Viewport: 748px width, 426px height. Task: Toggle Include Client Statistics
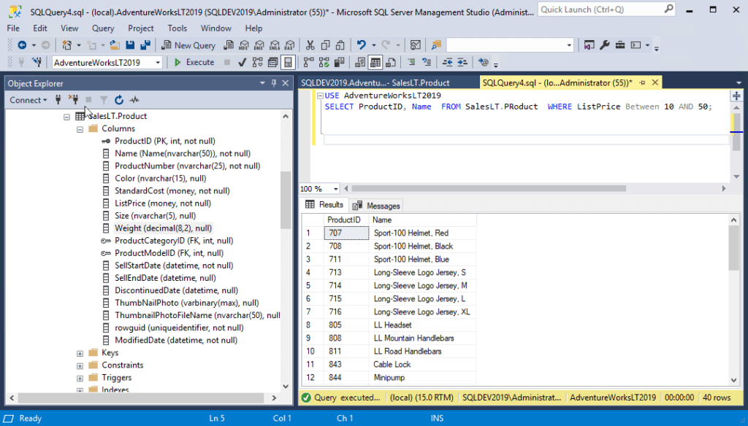click(339, 63)
